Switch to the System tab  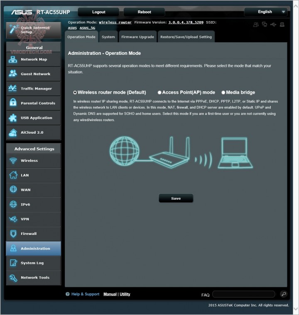[x=108, y=37]
